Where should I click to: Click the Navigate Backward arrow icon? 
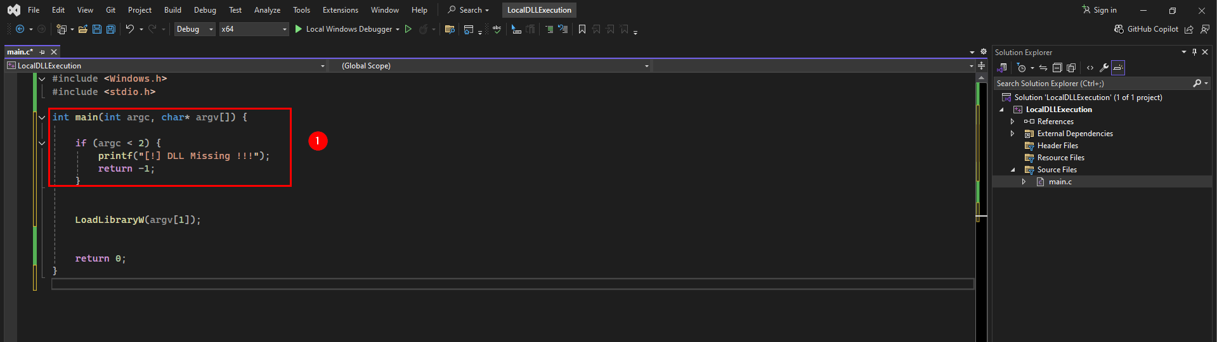[20, 29]
